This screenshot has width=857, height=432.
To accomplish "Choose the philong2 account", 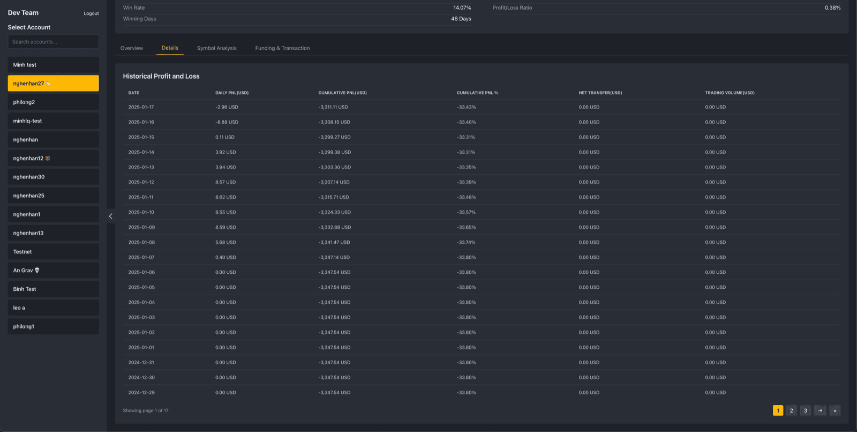I will click(x=53, y=102).
